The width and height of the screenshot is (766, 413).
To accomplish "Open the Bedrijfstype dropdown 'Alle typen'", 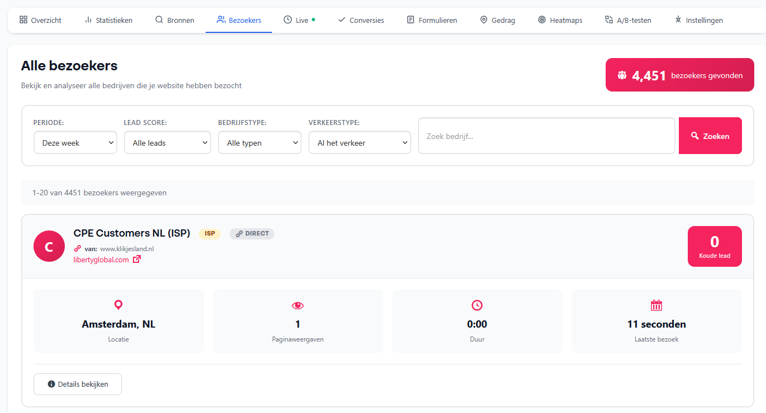I will [x=260, y=142].
